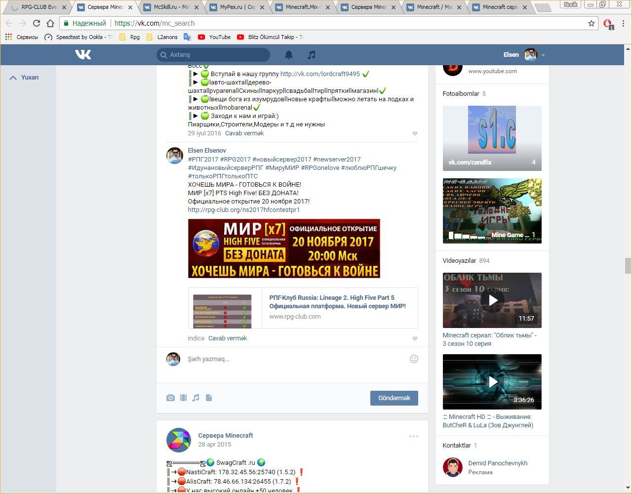632x494 pixels.
Task: Open the Mine Game photo album
Action: [x=492, y=211]
